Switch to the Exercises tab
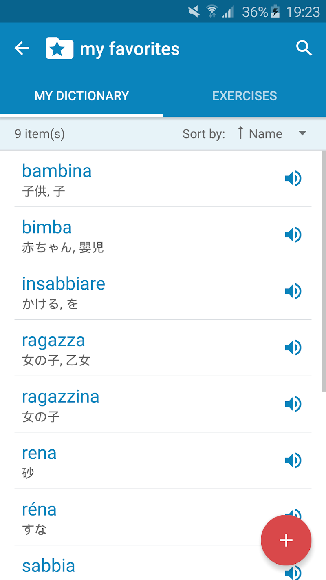This screenshot has width=326, height=580. coord(244,96)
